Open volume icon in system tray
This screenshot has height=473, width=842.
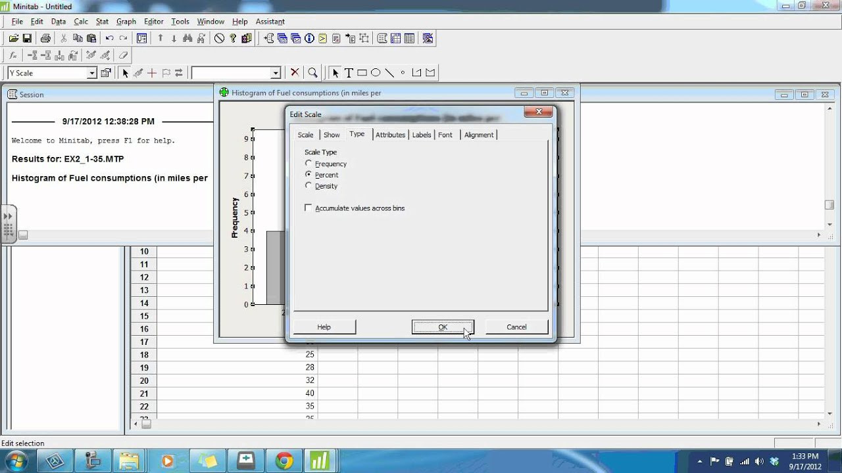click(x=760, y=461)
